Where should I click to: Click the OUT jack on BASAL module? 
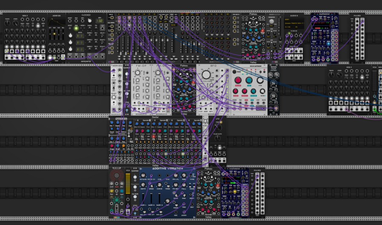coord(276,108)
